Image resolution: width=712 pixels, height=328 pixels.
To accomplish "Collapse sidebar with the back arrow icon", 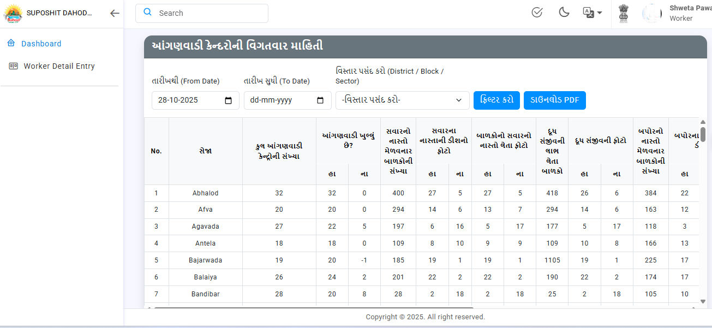I will click(115, 14).
